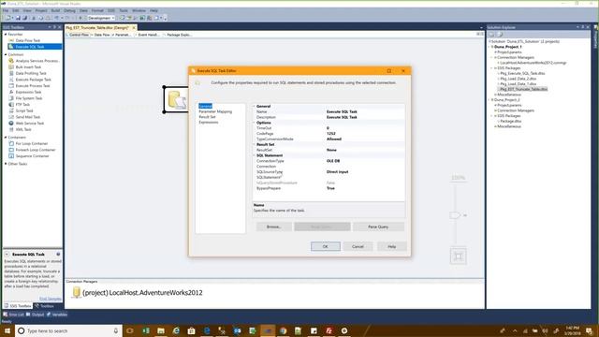Click the canvas zoom slider handle
Viewport: 599px width, 337px height.
[455, 215]
